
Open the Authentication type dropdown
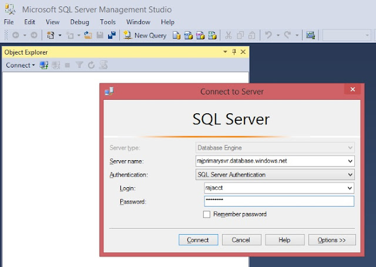(x=350, y=174)
